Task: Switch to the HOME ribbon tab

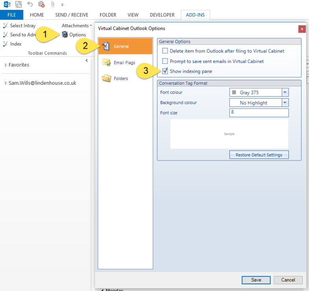Action: pyautogui.click(x=37, y=15)
